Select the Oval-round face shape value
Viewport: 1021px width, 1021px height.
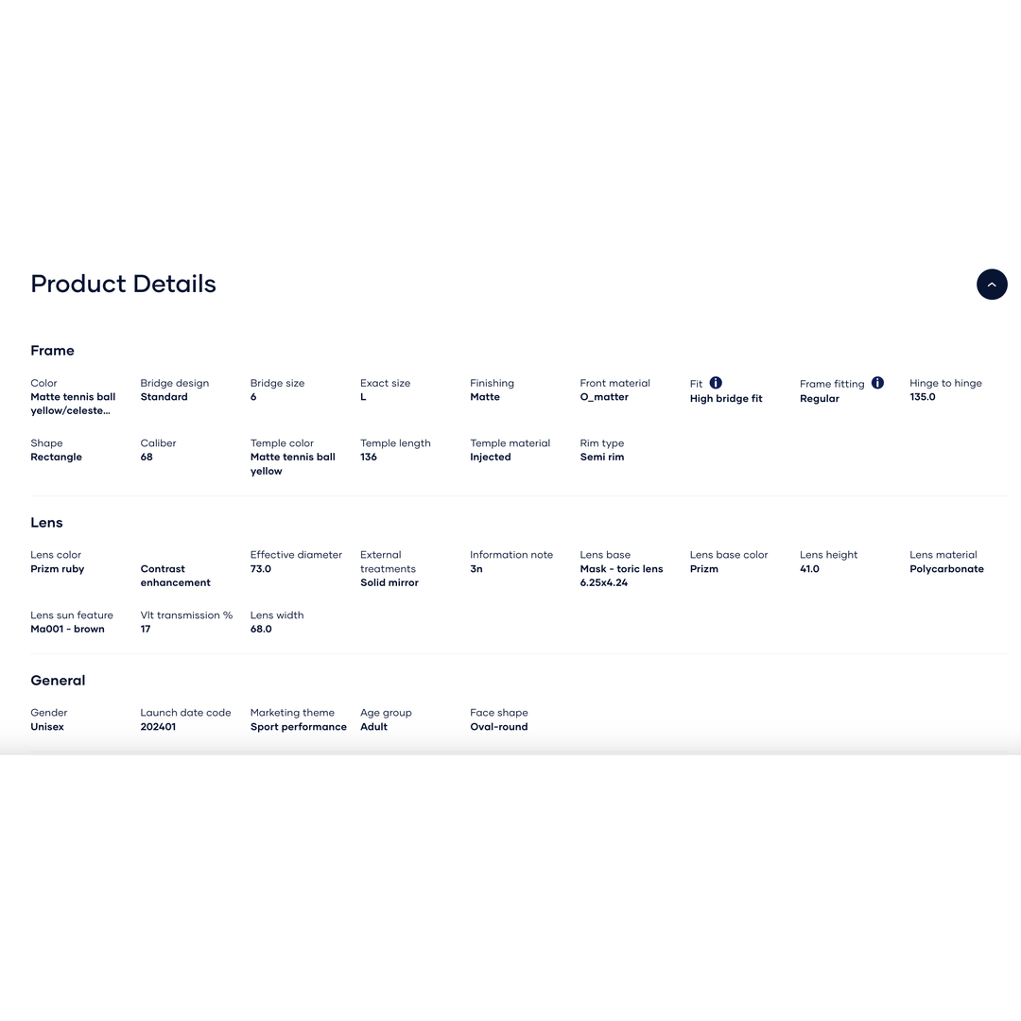(x=499, y=727)
